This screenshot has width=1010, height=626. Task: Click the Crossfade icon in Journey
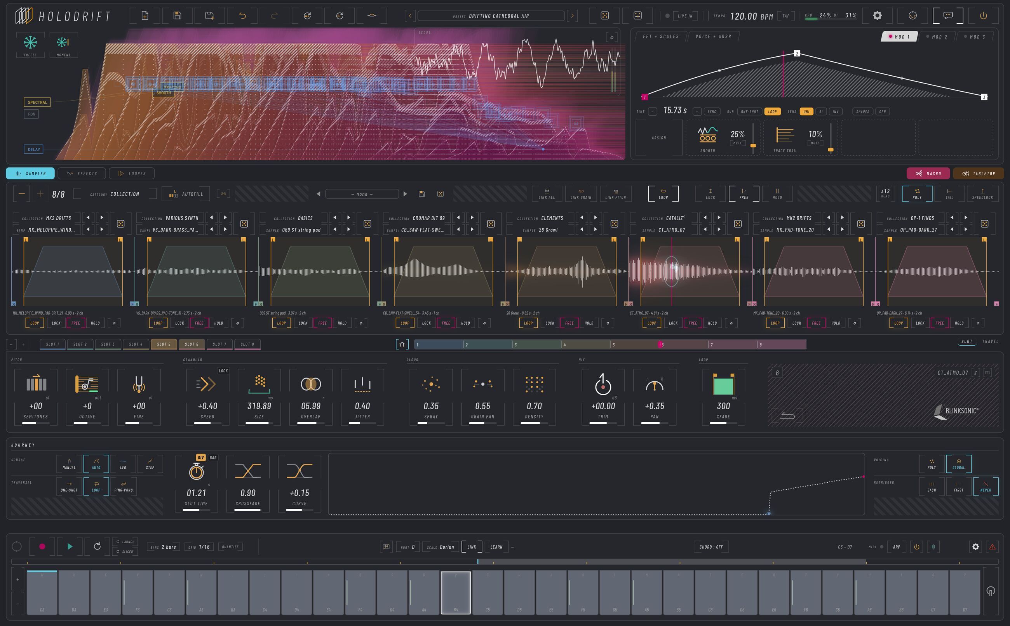tap(247, 471)
